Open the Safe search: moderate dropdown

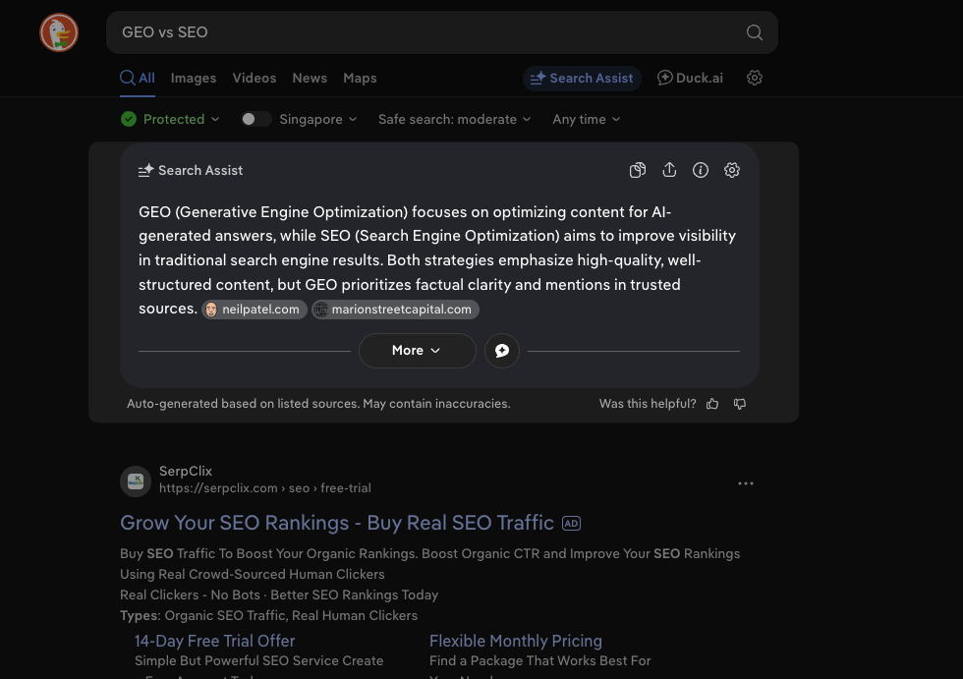point(454,119)
